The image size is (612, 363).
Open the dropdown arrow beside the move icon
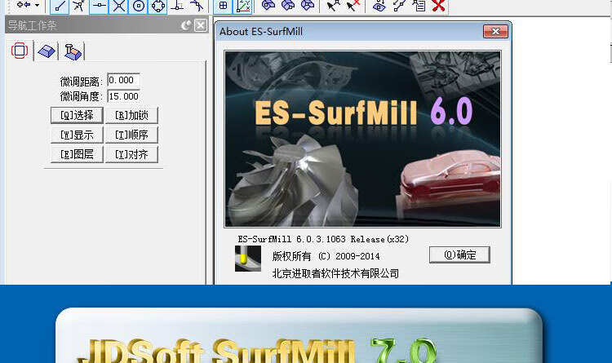click(x=37, y=5)
